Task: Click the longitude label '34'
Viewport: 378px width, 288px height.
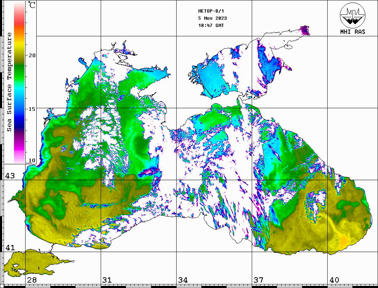Action: point(183,280)
